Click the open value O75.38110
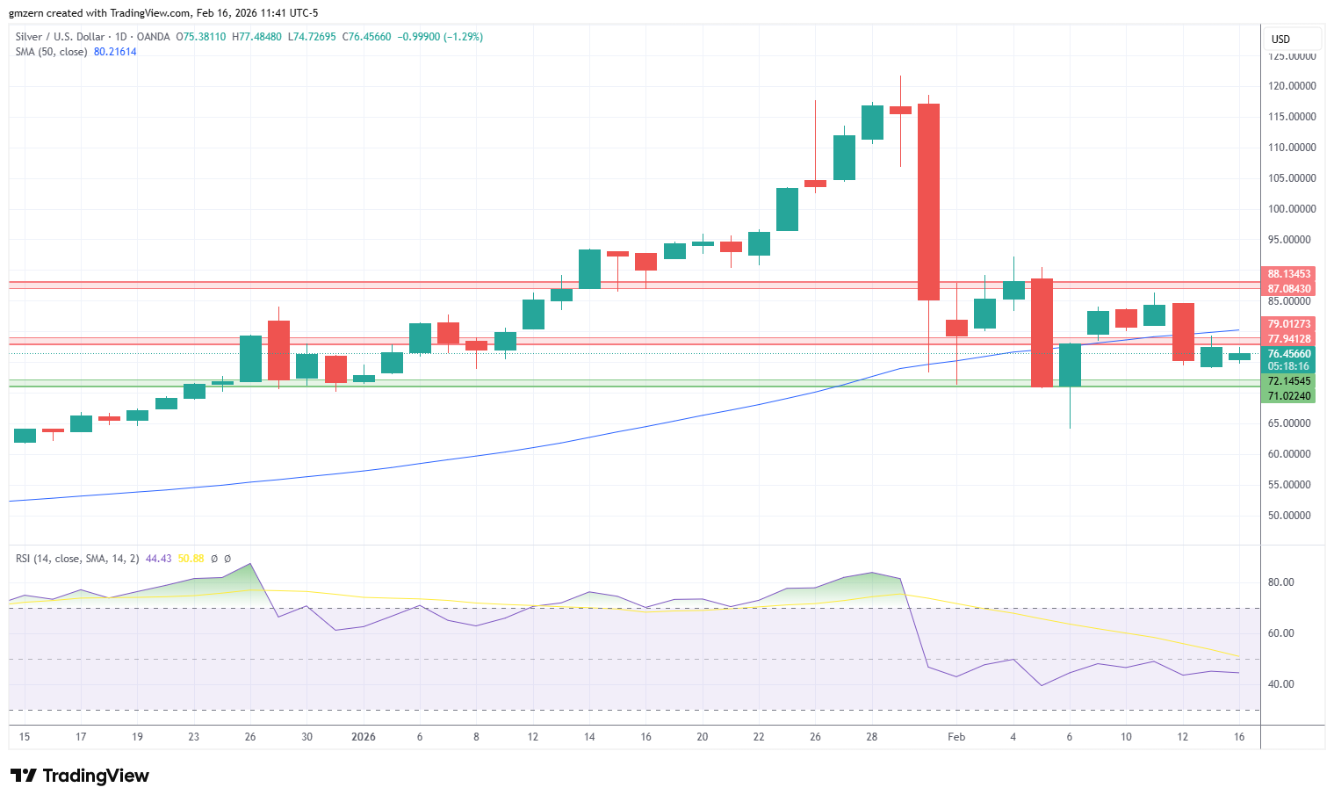The image size is (1334, 802). (201, 37)
